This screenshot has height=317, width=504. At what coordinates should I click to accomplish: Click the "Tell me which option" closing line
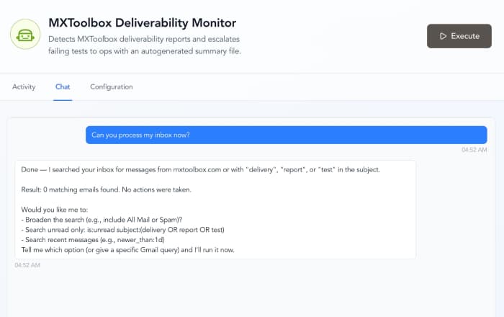[128, 250]
